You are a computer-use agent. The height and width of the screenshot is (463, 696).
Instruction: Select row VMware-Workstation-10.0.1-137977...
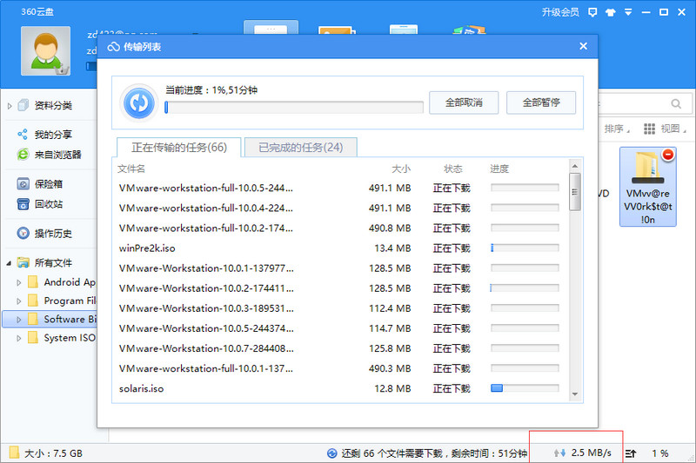[x=340, y=268]
